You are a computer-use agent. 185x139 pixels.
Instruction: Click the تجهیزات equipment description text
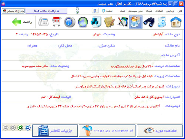point(120,86)
